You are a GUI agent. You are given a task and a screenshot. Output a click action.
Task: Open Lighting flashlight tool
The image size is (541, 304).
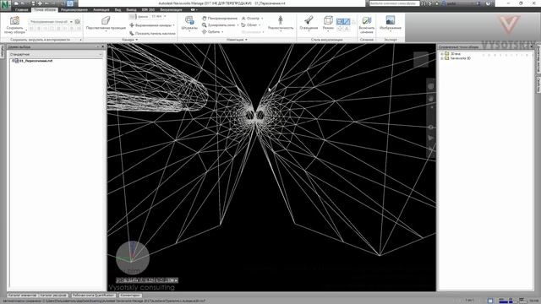pyautogui.click(x=309, y=23)
